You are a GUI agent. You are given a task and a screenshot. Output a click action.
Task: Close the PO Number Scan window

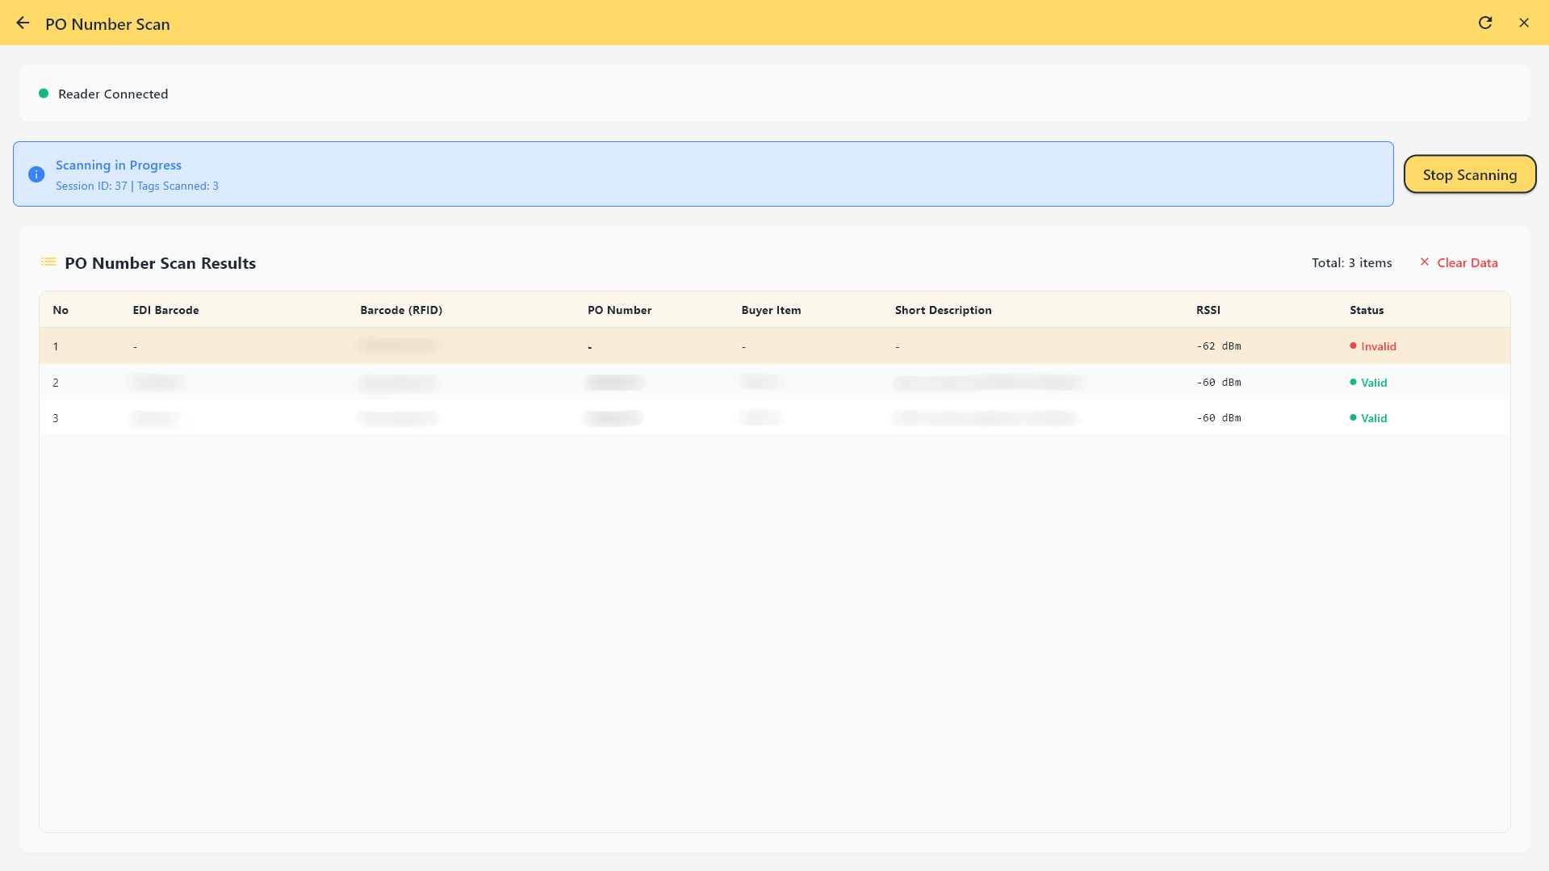(x=1524, y=23)
